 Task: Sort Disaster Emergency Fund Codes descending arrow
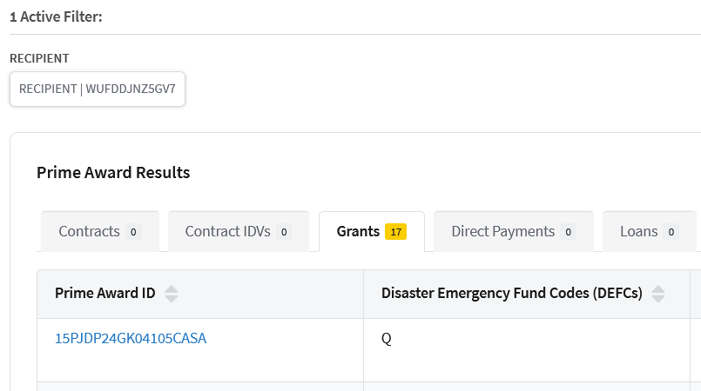pyautogui.click(x=658, y=298)
